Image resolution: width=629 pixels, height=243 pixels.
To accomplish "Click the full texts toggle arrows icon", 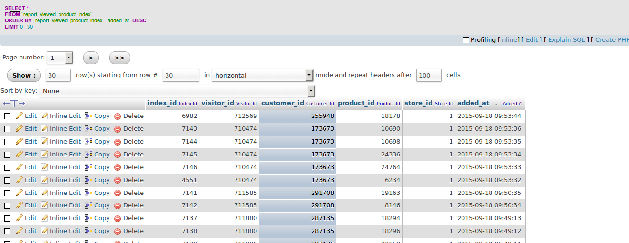I will pyautogui.click(x=14, y=103).
